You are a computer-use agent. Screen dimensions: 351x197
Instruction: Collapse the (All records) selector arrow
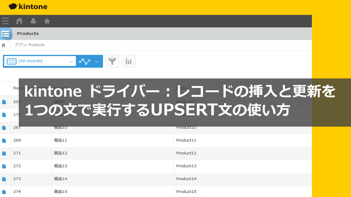tap(71, 61)
